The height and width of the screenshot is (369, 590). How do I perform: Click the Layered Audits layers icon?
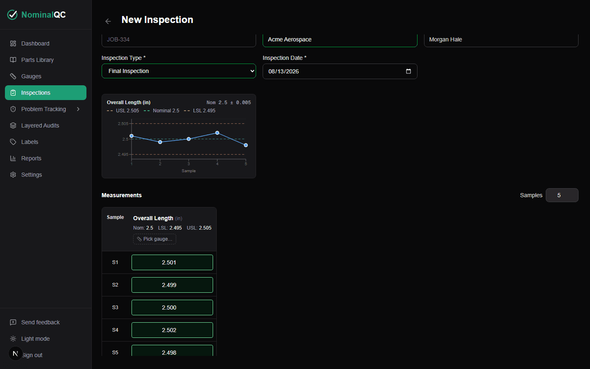(x=13, y=125)
